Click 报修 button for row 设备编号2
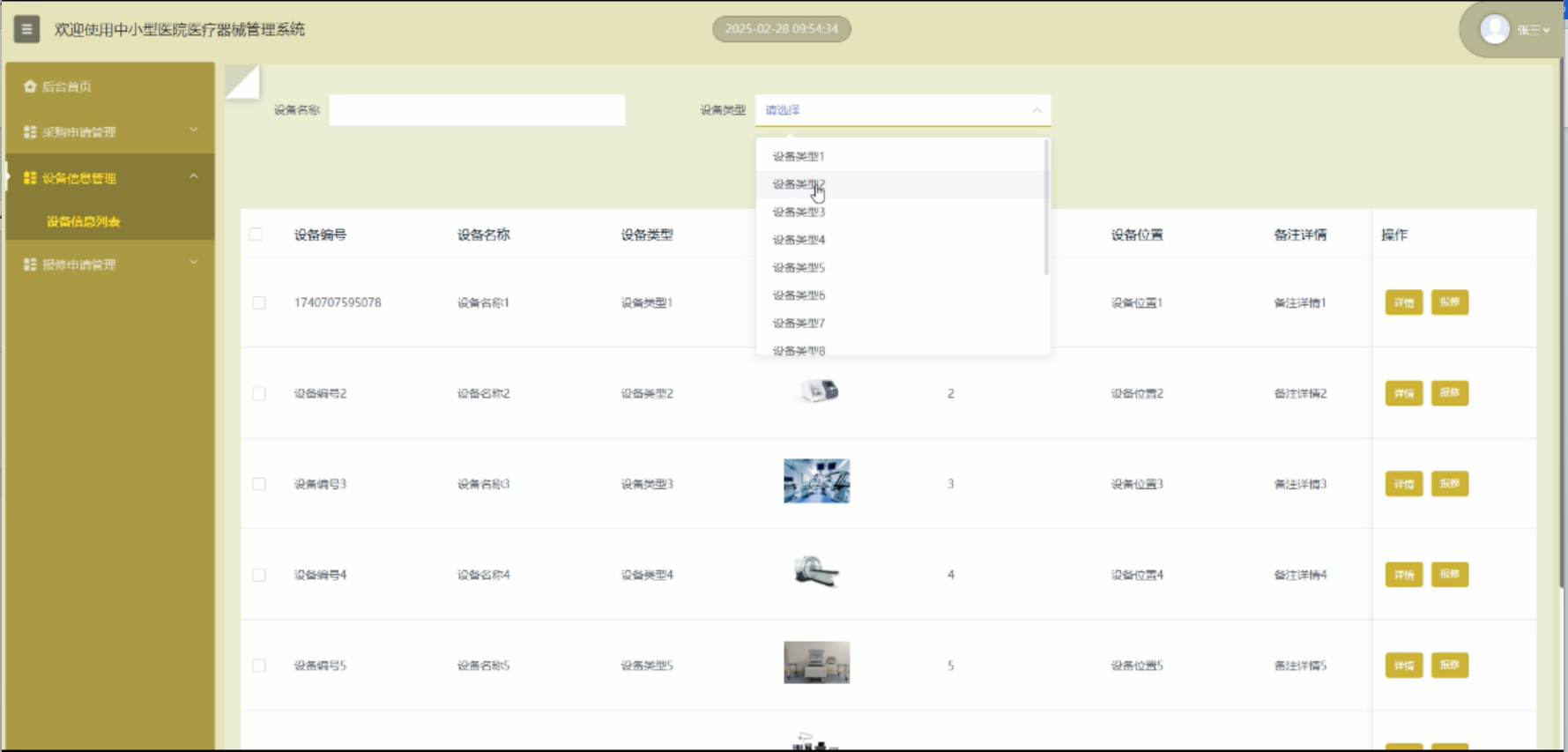 pyautogui.click(x=1450, y=393)
